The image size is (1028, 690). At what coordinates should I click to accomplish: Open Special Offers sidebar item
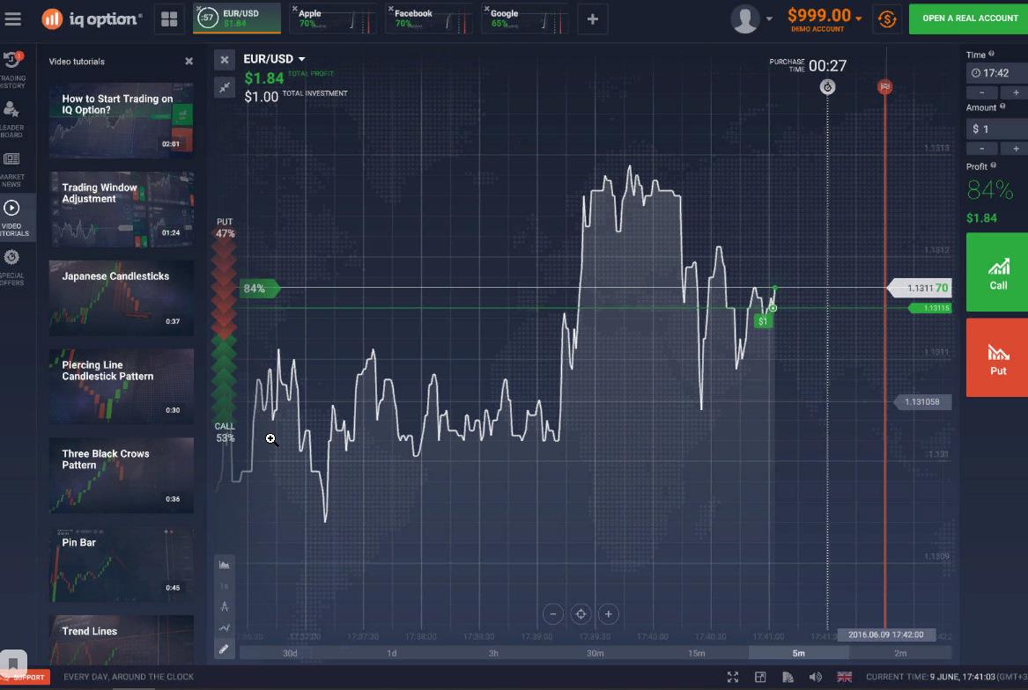(x=11, y=267)
